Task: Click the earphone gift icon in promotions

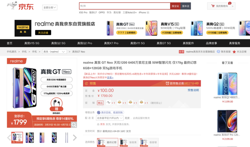Action: click(x=109, y=102)
